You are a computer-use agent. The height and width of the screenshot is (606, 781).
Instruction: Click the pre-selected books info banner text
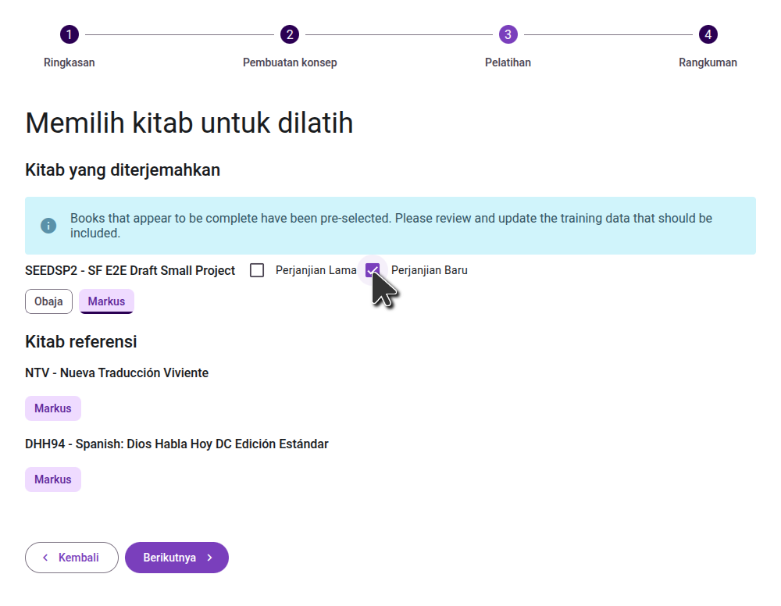pyautogui.click(x=390, y=226)
